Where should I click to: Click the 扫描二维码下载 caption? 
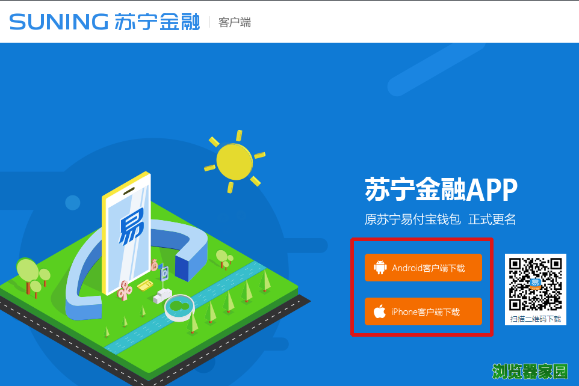coord(536,319)
